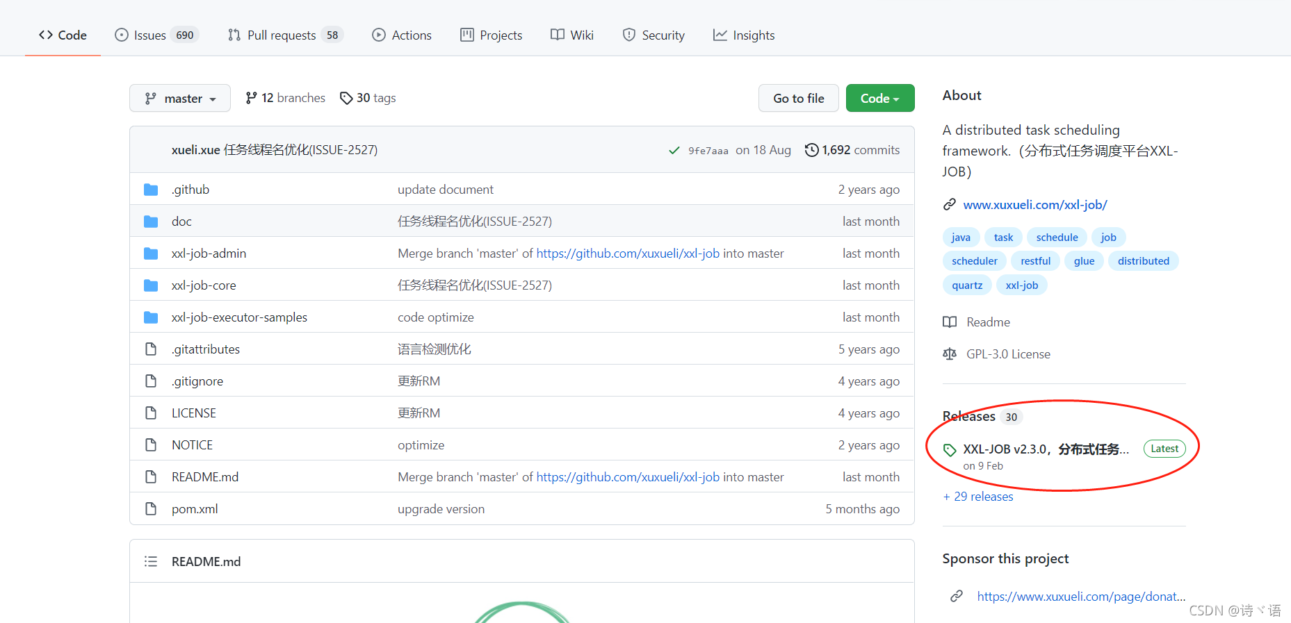Viewport: 1291px width, 623px height.
Task: Select the restful topic tag
Action: [1036, 261]
